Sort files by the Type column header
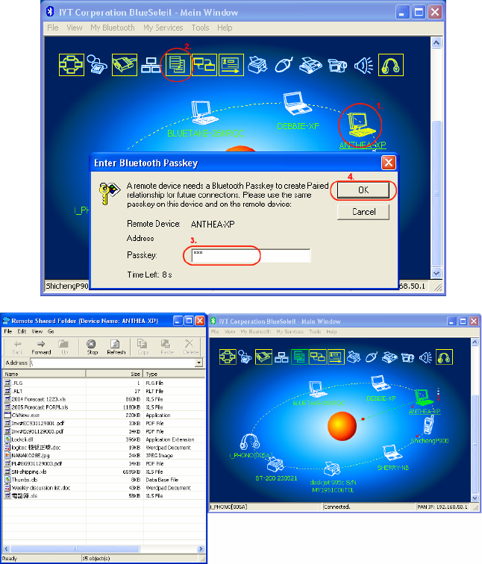482x564 pixels. (x=174, y=374)
